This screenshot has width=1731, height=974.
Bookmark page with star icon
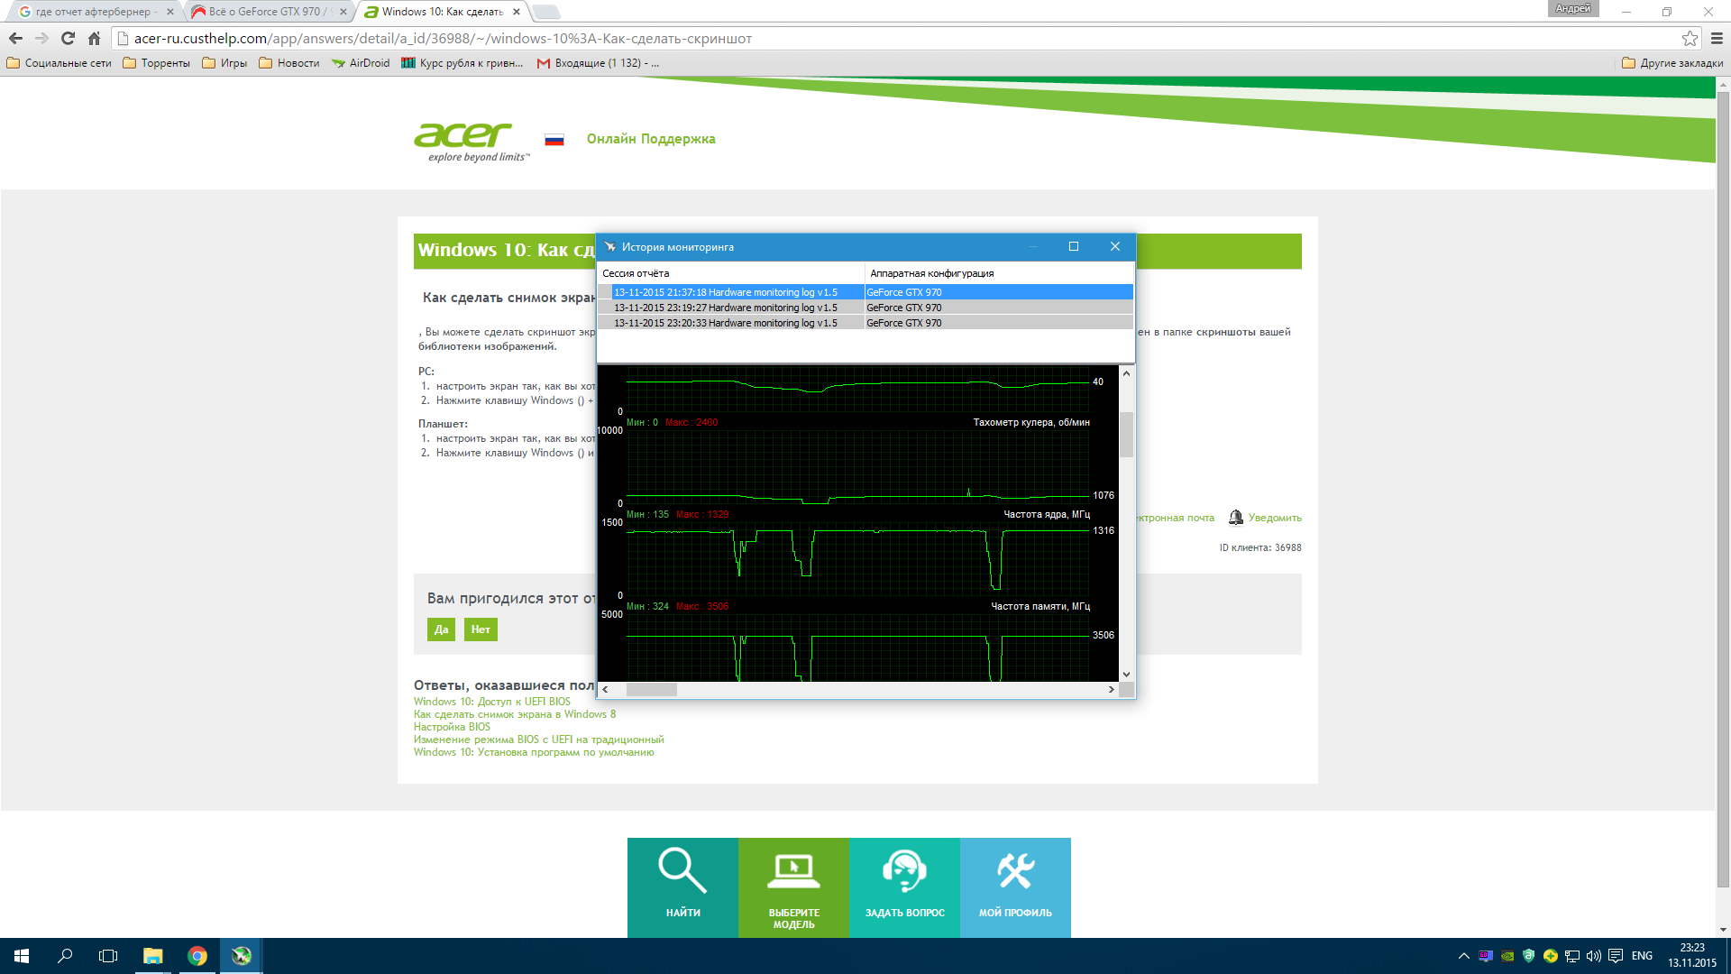(1690, 38)
